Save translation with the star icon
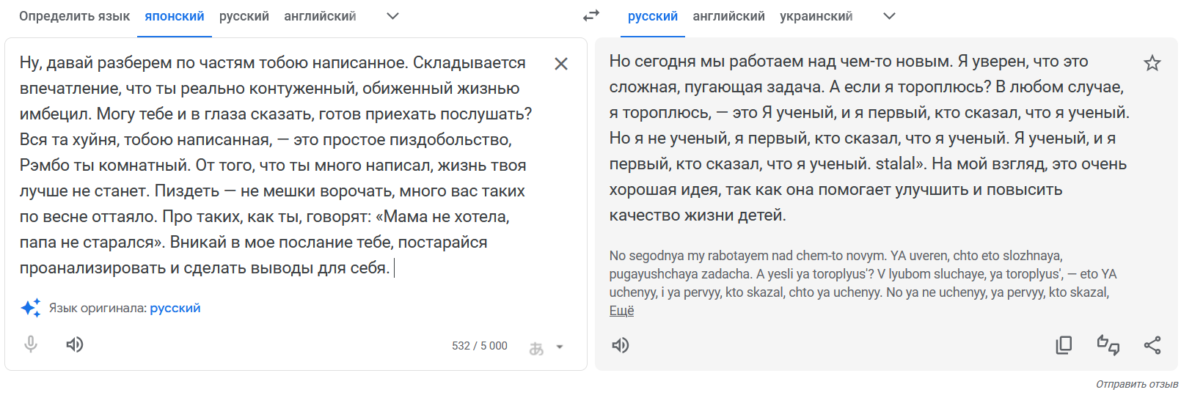 pos(1152,63)
